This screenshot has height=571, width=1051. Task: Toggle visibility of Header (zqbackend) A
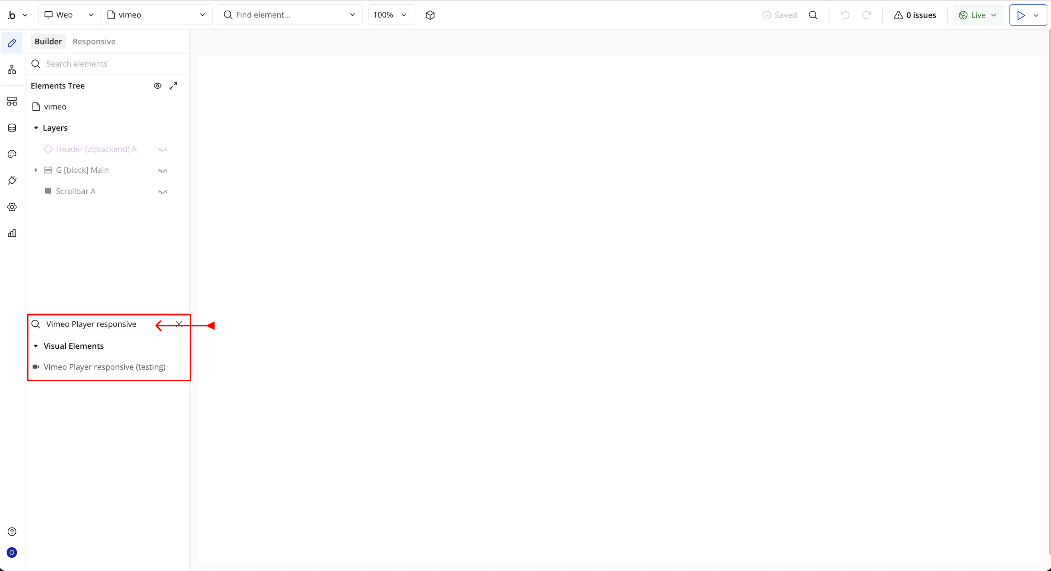(163, 149)
